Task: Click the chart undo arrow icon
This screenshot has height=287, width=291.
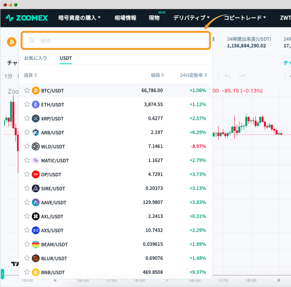Action: pos(227,76)
